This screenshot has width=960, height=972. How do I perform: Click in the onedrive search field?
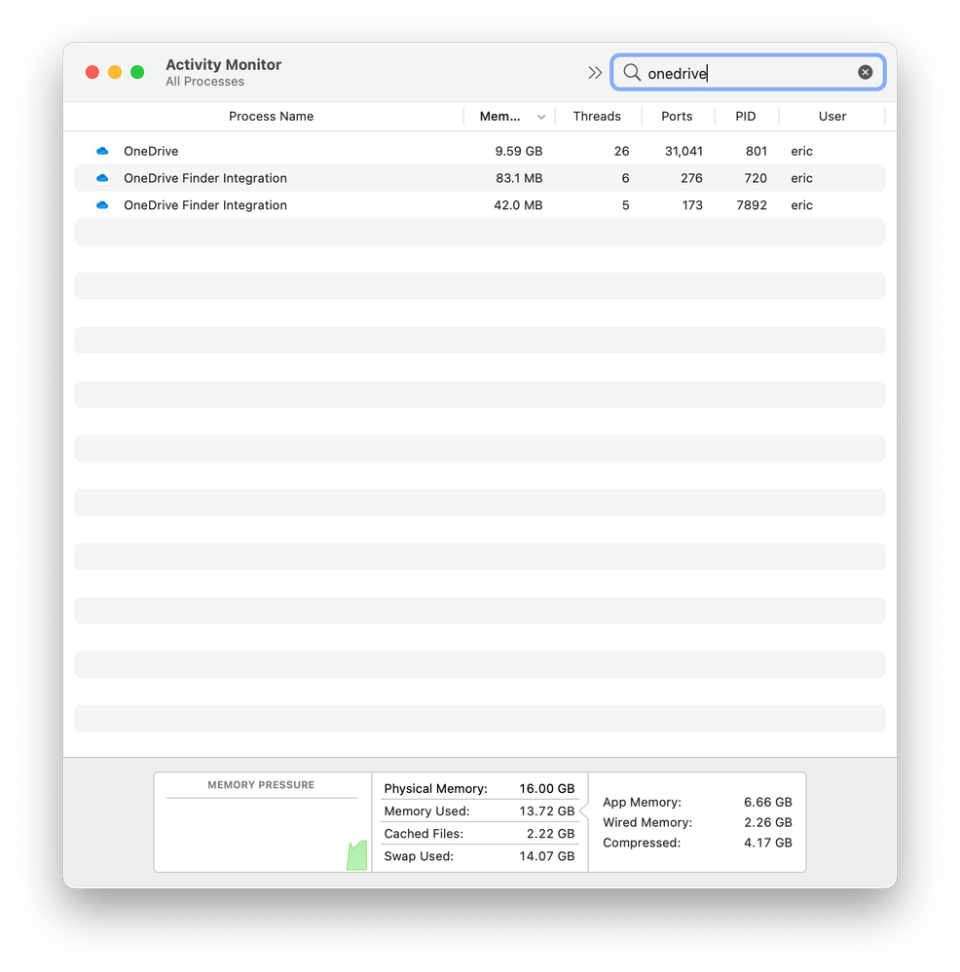(x=748, y=73)
